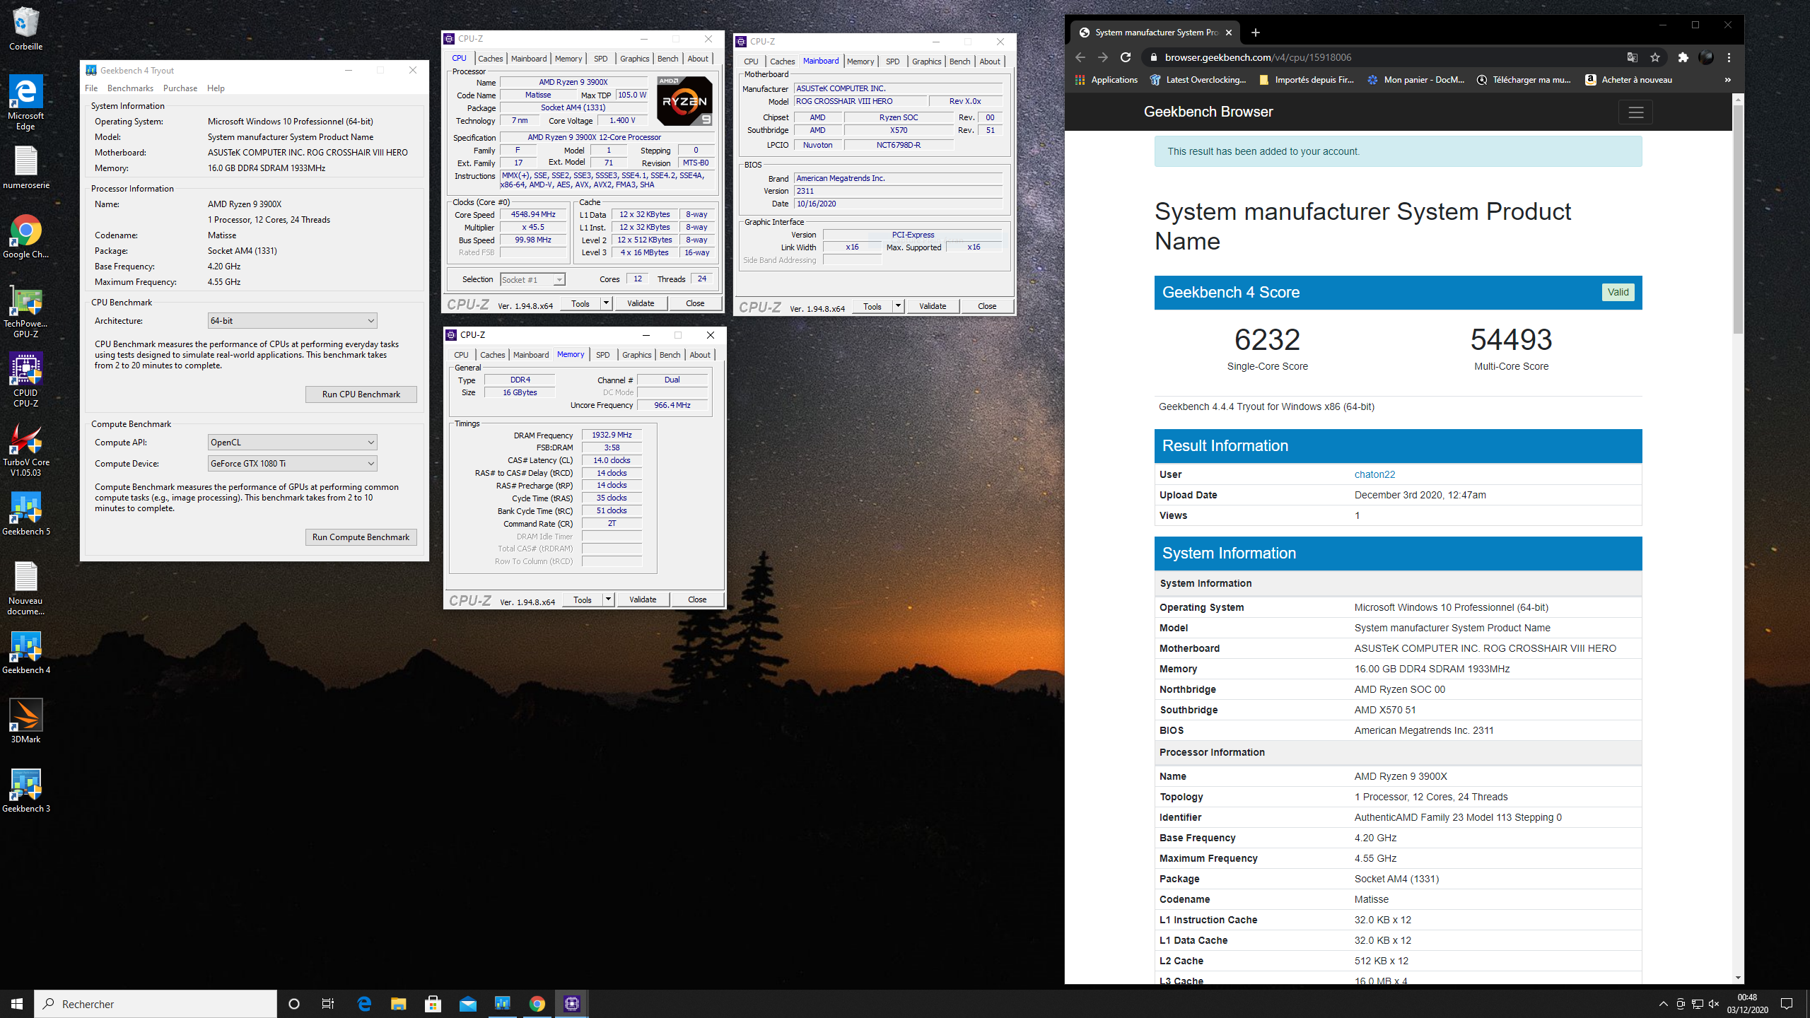Open Geekbench 4 File menu
Image resolution: width=1810 pixels, height=1018 pixels.
pyautogui.click(x=91, y=88)
